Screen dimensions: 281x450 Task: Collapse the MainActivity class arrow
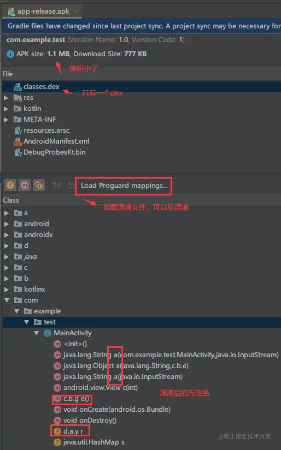click(36, 333)
